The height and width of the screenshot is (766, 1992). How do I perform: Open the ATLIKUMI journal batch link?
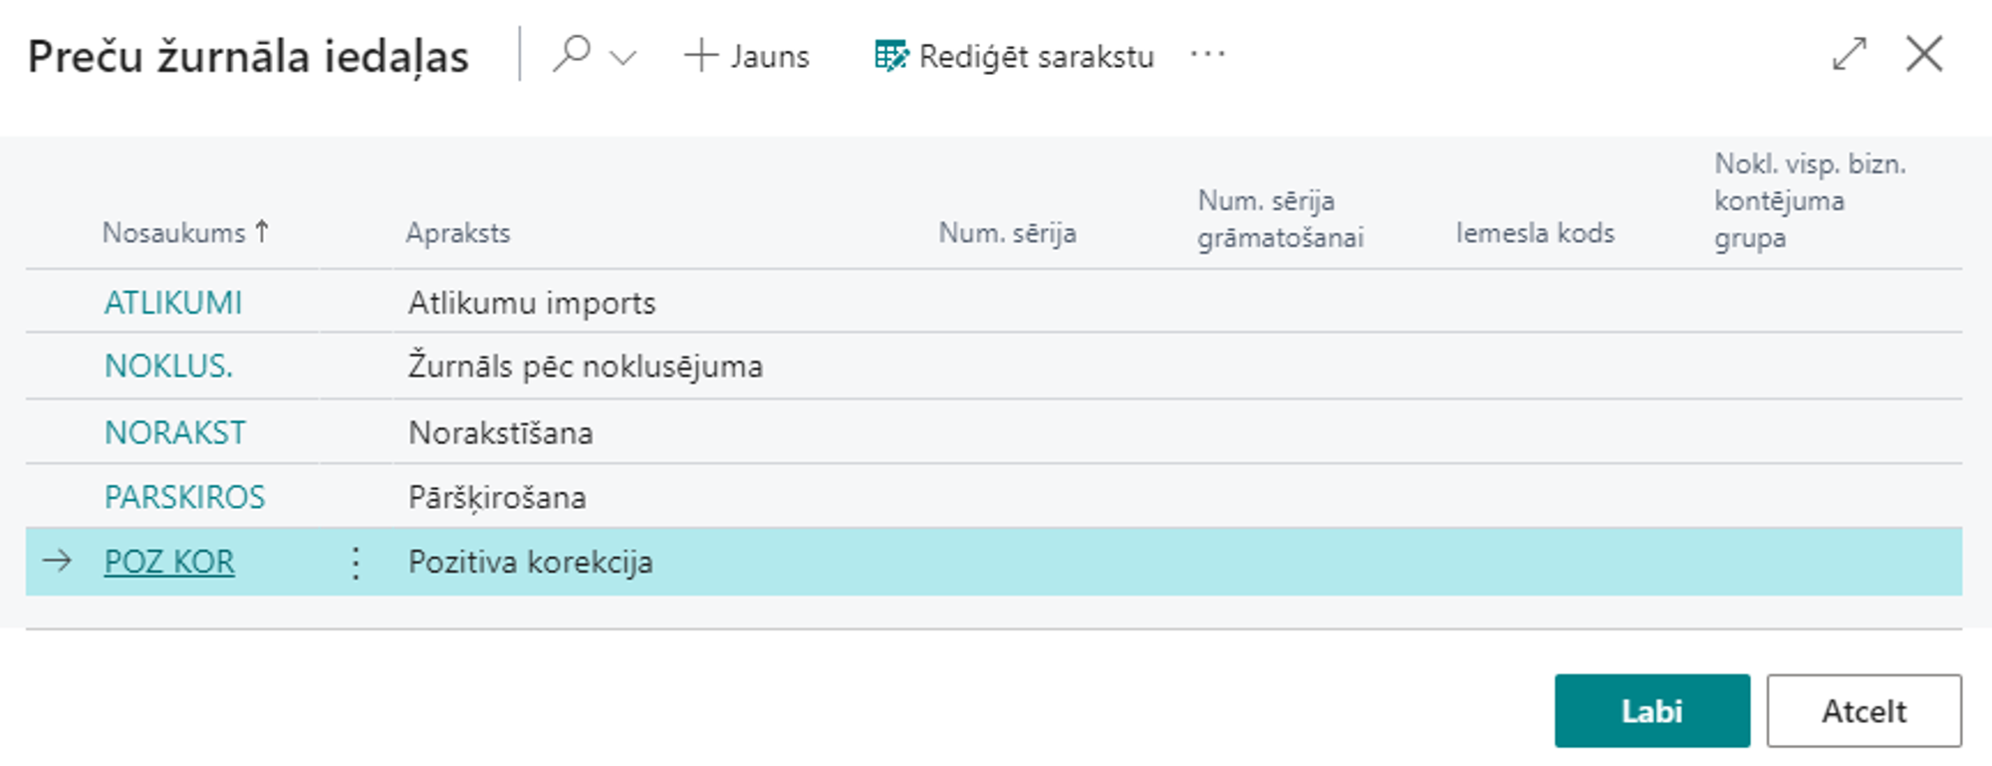pos(173,303)
